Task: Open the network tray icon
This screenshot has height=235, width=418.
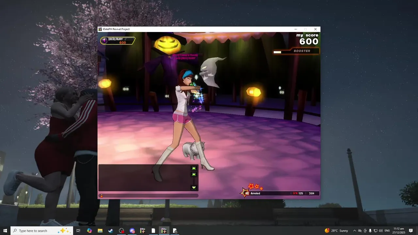Action: point(376,230)
